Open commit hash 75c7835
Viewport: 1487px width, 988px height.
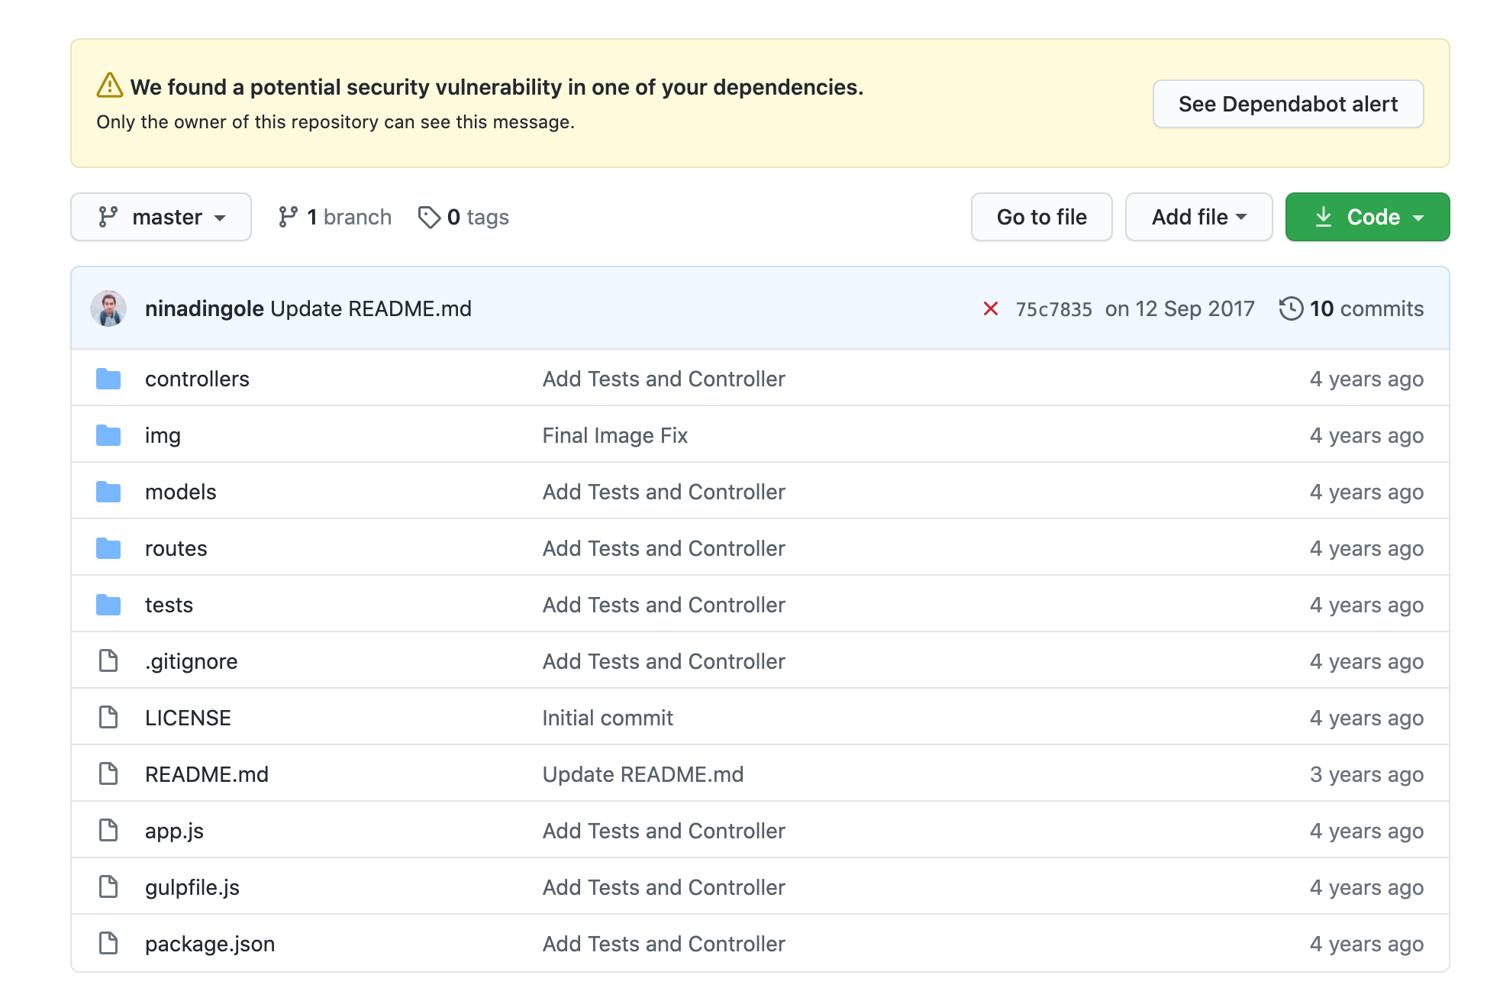tap(1053, 309)
